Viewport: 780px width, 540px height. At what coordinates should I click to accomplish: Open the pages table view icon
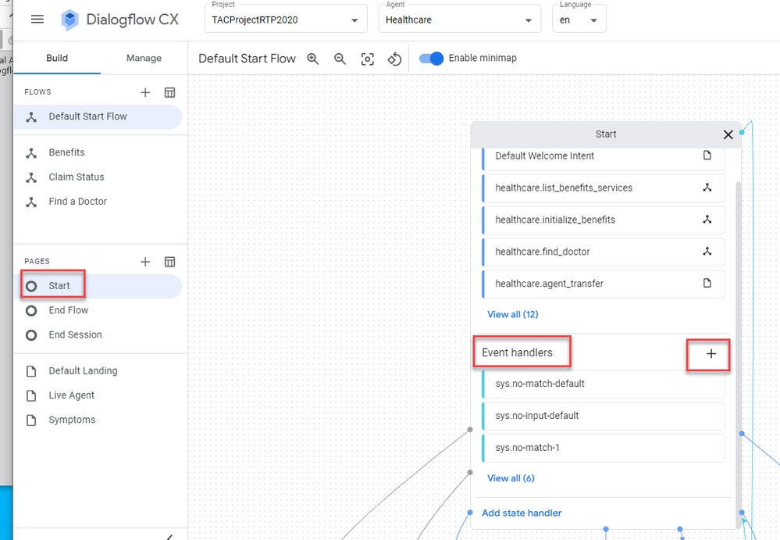click(x=169, y=262)
